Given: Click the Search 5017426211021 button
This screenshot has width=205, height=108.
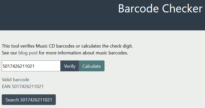Looking at the screenshot, I should tap(29, 100).
